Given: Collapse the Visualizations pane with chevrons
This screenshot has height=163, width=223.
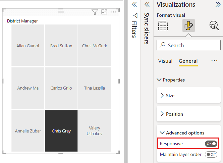Looking at the screenshot, I should (x=217, y=4).
